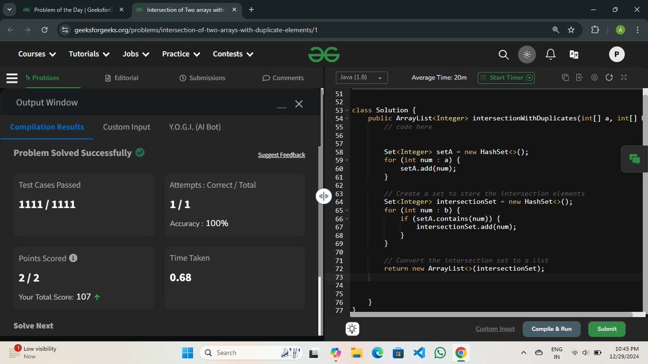Click the panel splitter arrows handle

[x=323, y=196]
